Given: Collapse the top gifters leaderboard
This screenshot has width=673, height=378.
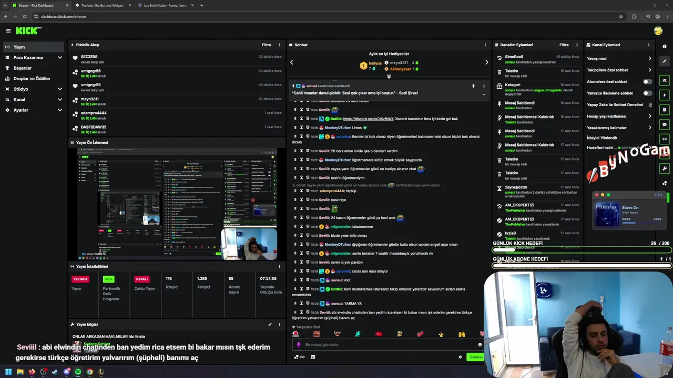Looking at the screenshot, I should [x=389, y=77].
